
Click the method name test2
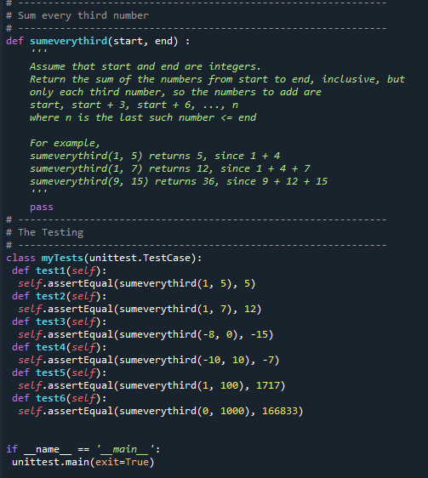pyautogui.click(x=51, y=296)
